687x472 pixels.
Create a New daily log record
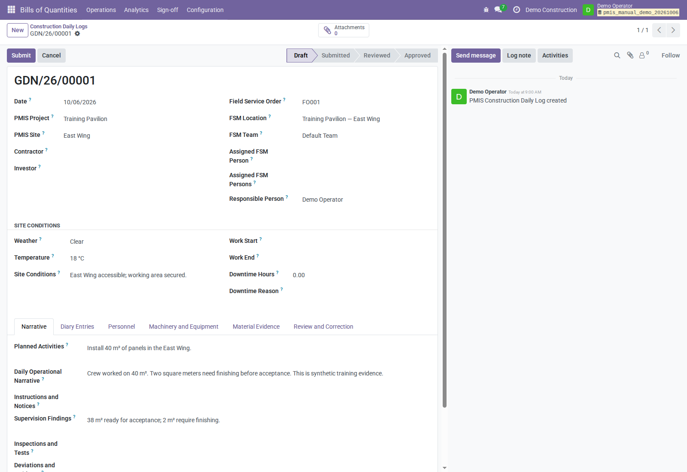tap(18, 30)
